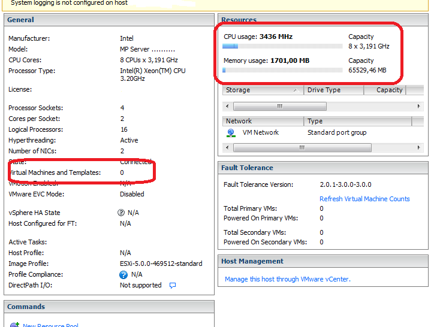Click the VMware EVC Mode Disabled value
The width and height of the screenshot is (437, 327).
tap(132, 194)
